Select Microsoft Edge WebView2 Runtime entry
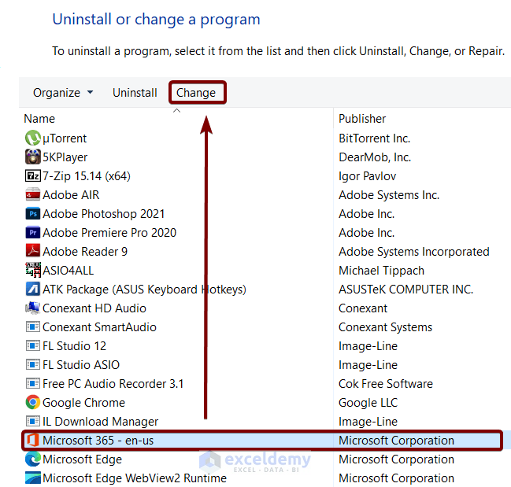 (135, 478)
